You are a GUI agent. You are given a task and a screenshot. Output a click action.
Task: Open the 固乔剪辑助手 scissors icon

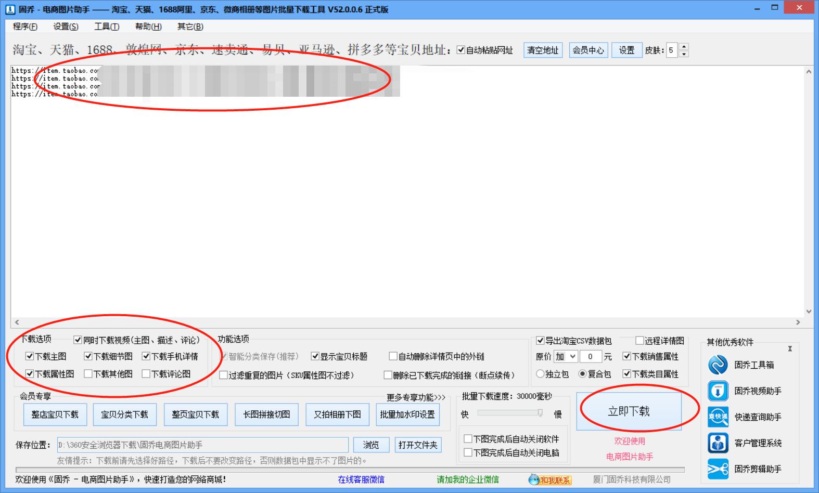718,469
